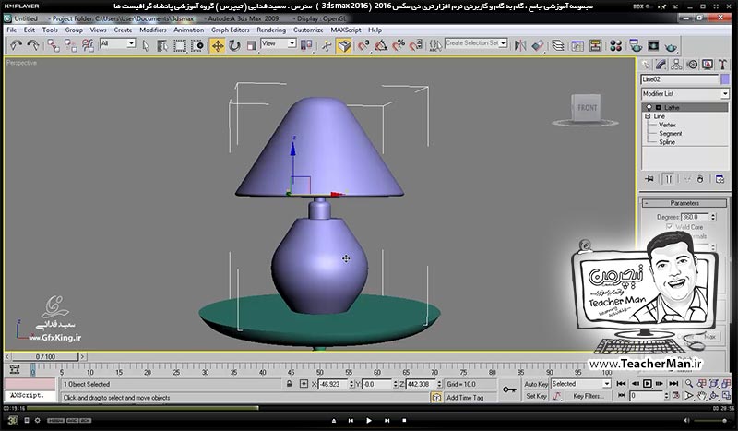Click the Pin Stack icon
The image size is (738, 431).
click(649, 179)
